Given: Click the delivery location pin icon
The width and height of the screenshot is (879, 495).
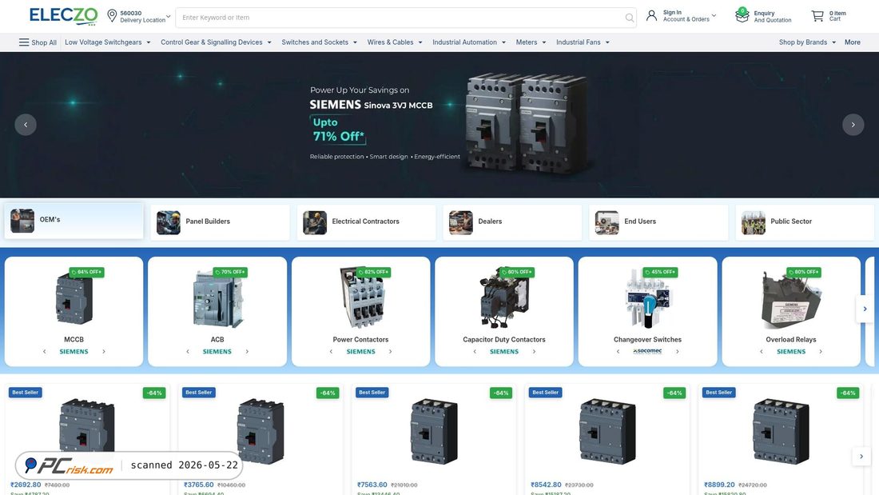Looking at the screenshot, I should [x=112, y=16].
